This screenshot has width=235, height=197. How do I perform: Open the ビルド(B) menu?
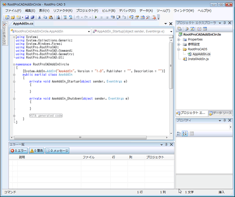tap(109, 11)
